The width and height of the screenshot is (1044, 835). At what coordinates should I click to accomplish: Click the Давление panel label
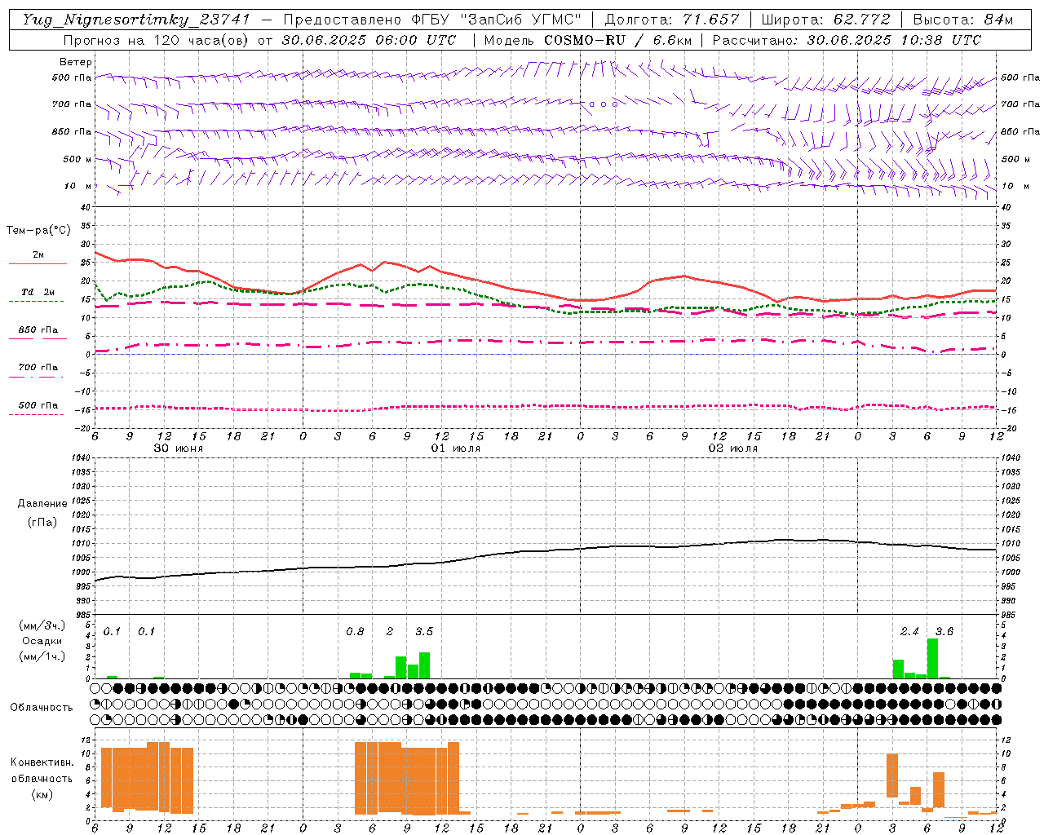[42, 504]
